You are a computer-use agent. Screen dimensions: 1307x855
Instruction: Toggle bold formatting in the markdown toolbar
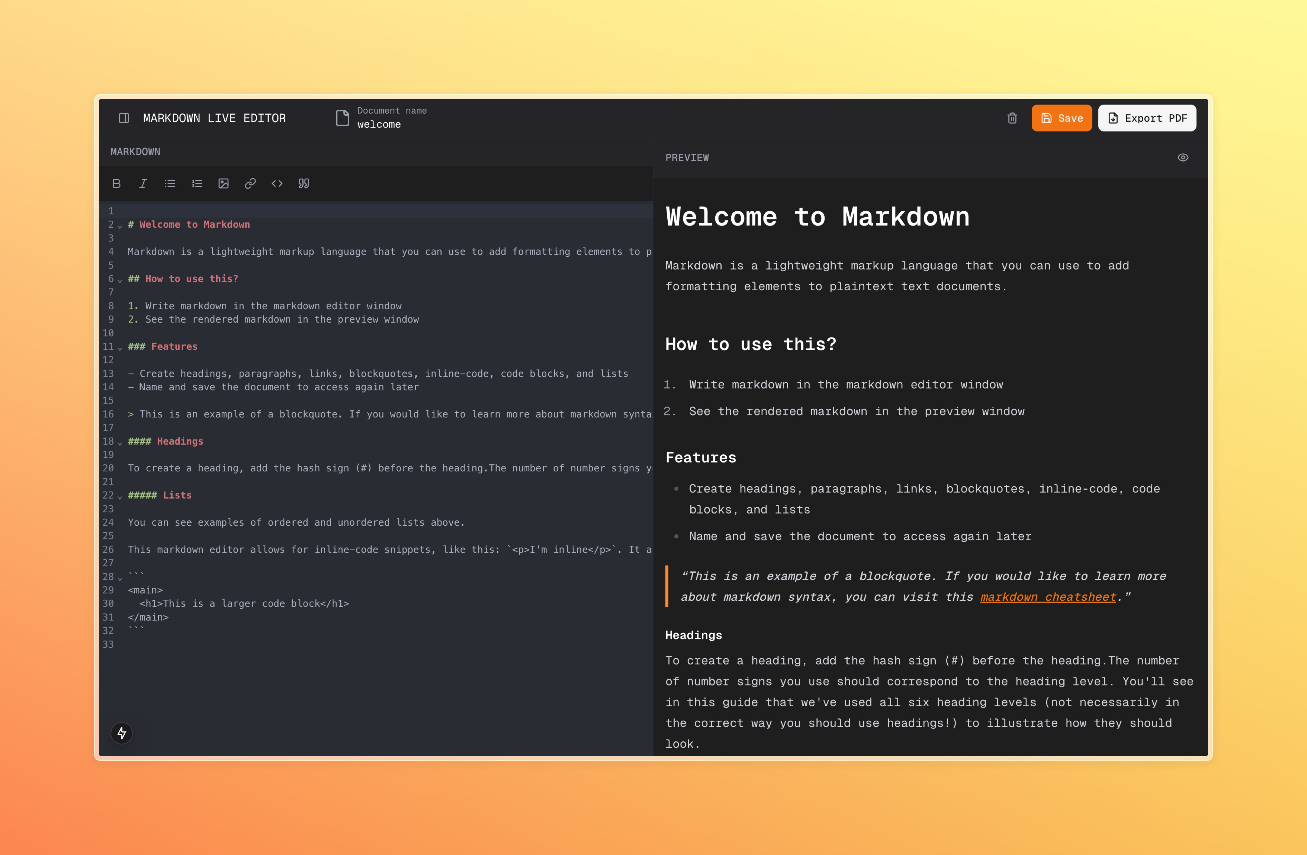pos(116,183)
